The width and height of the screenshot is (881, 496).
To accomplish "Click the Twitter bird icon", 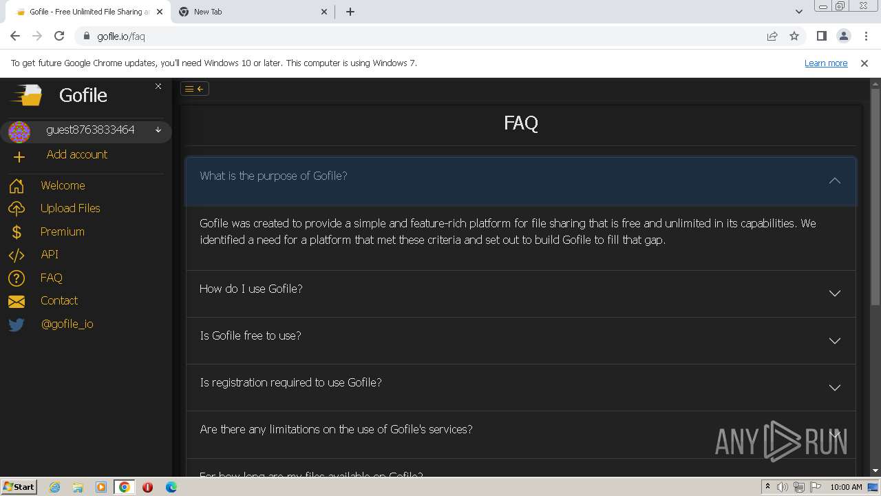I will click(17, 324).
